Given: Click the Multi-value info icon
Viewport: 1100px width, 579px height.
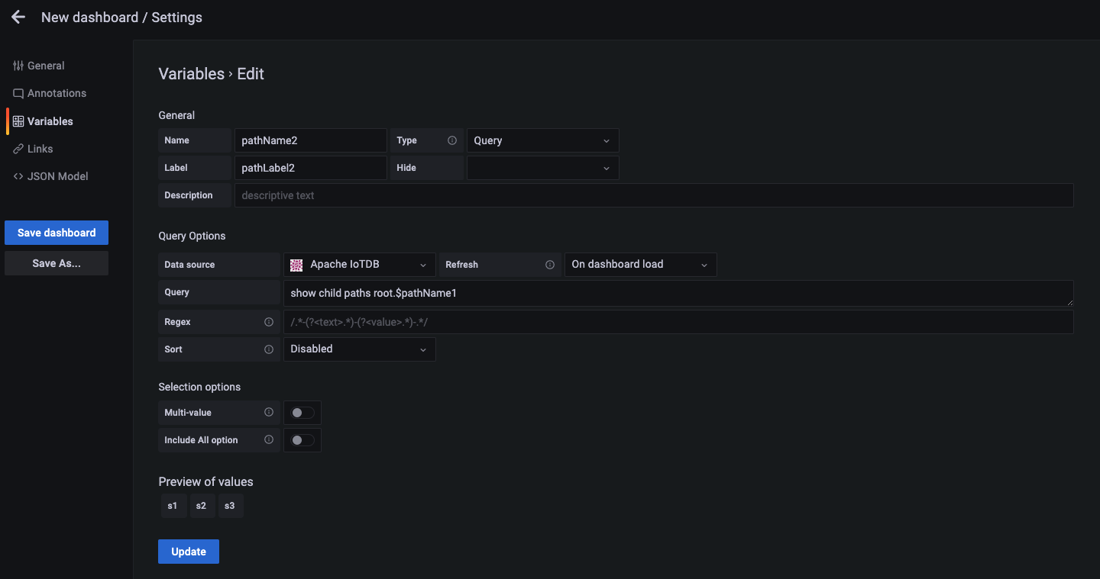Looking at the screenshot, I should [x=268, y=413].
